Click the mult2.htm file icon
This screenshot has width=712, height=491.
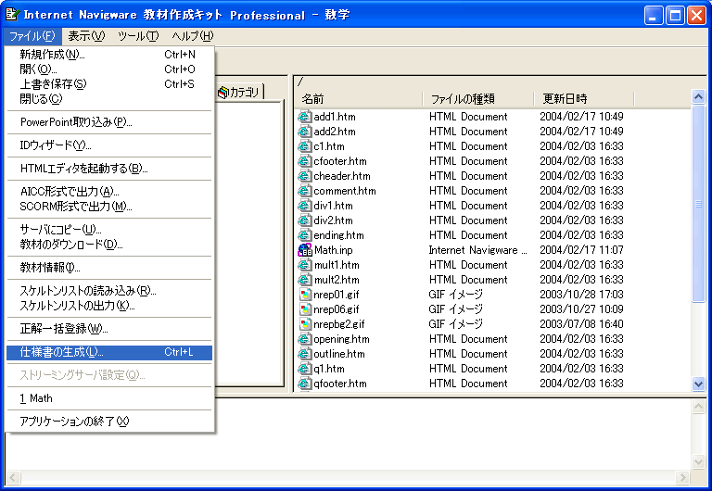click(305, 280)
